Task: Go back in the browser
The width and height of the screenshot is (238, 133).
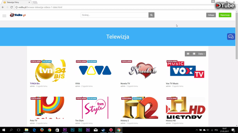Action: pyautogui.click(x=3, y=7)
